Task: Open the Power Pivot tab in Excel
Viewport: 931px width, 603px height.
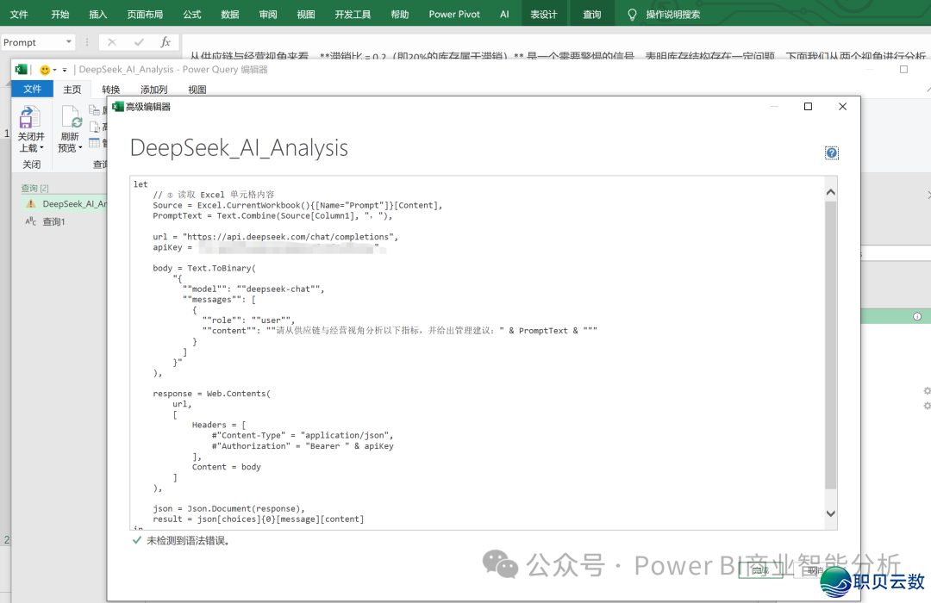Action: [454, 15]
